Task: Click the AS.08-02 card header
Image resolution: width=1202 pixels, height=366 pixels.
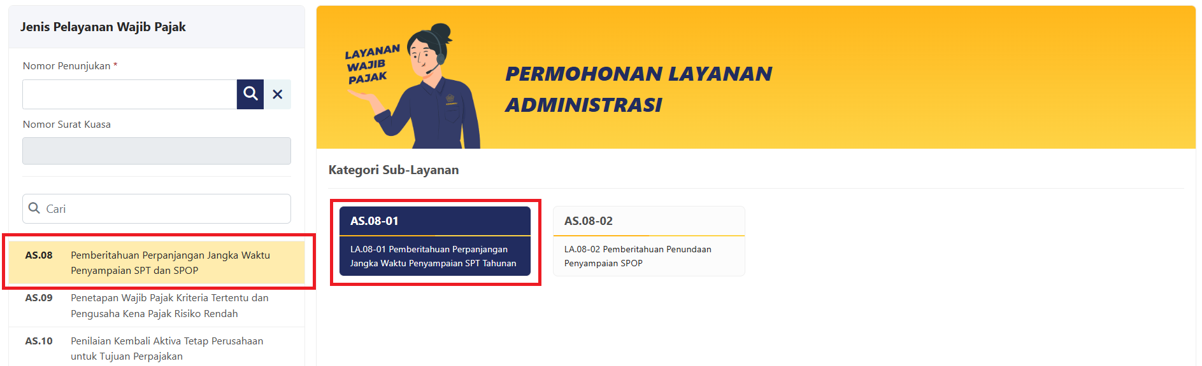Action: (649, 221)
